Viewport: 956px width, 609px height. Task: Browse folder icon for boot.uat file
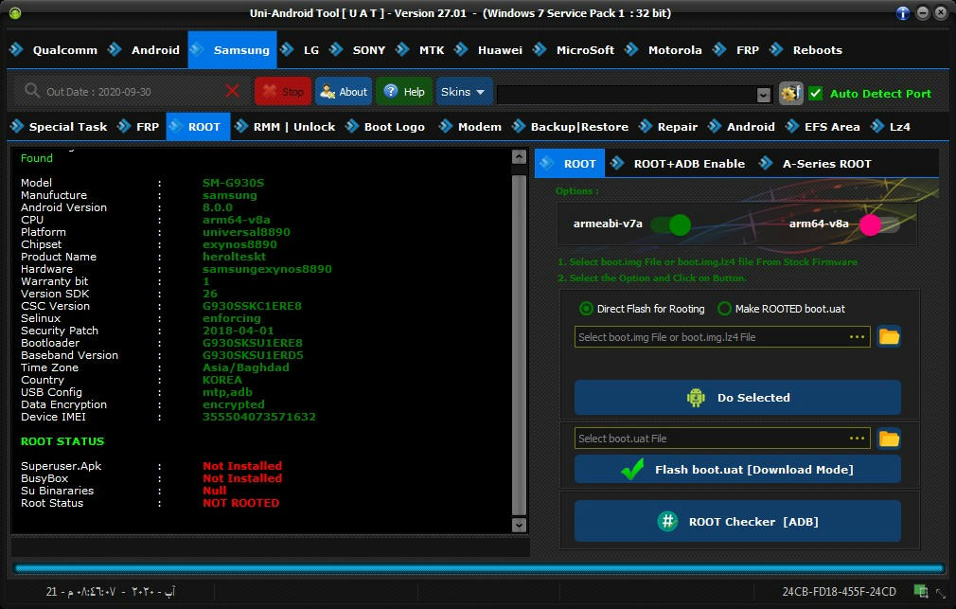click(888, 439)
